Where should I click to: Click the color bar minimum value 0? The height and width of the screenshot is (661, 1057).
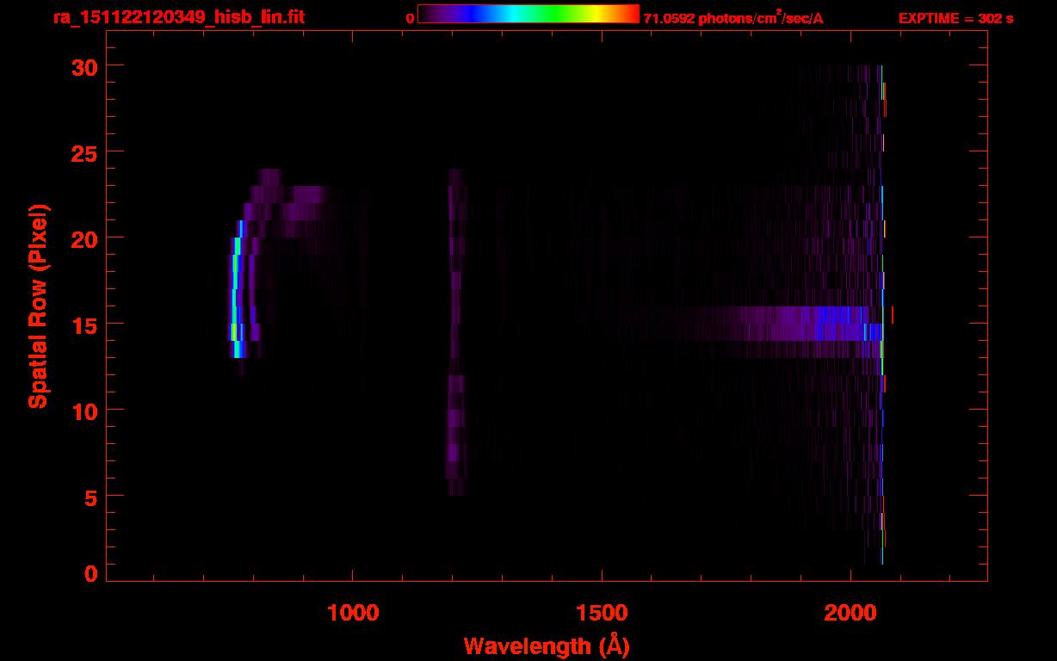[x=410, y=18]
